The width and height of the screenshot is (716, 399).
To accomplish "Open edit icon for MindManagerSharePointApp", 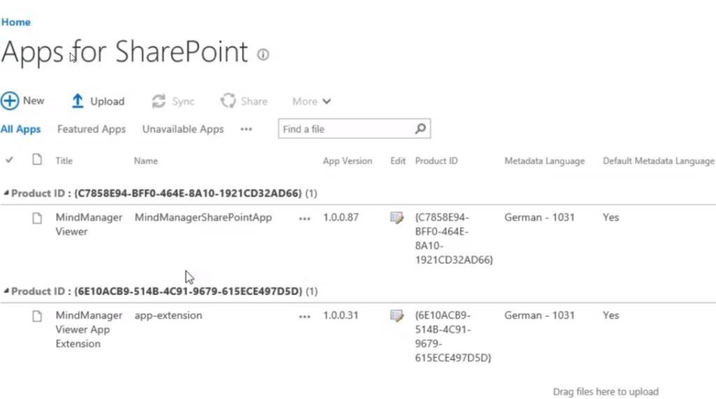I will pos(396,217).
